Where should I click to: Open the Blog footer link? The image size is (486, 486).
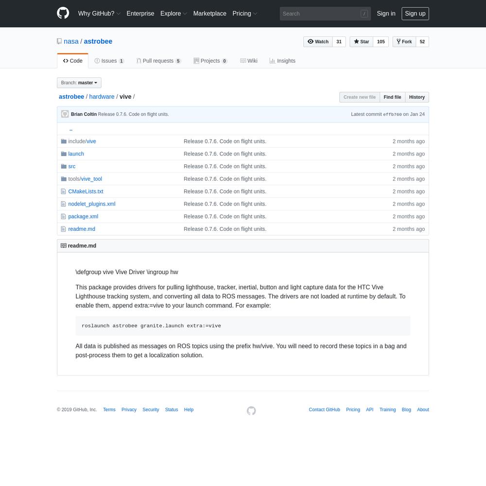(x=406, y=410)
